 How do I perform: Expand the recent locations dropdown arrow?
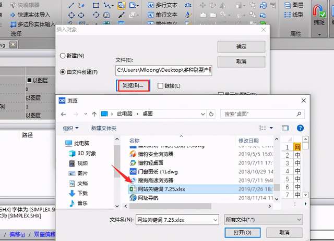click(x=86, y=114)
